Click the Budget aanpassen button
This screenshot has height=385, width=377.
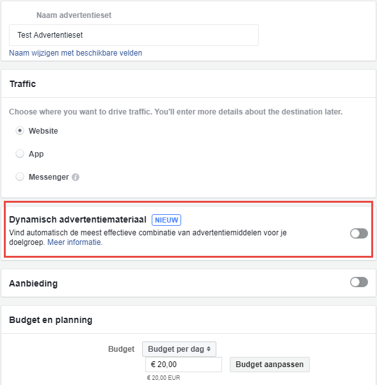click(x=269, y=365)
